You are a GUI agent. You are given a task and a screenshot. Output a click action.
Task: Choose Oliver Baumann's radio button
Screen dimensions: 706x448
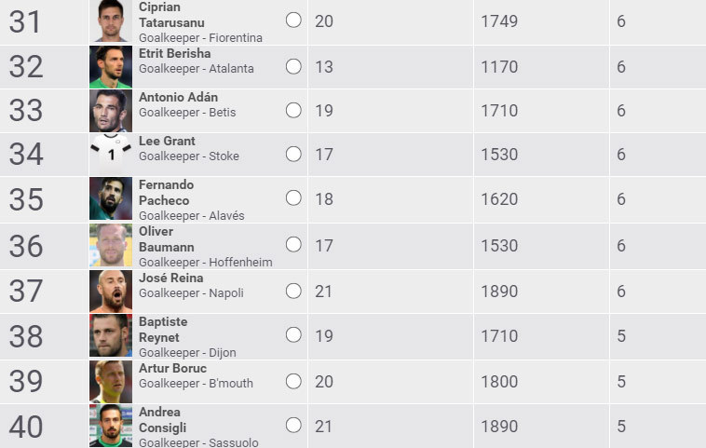click(x=293, y=244)
